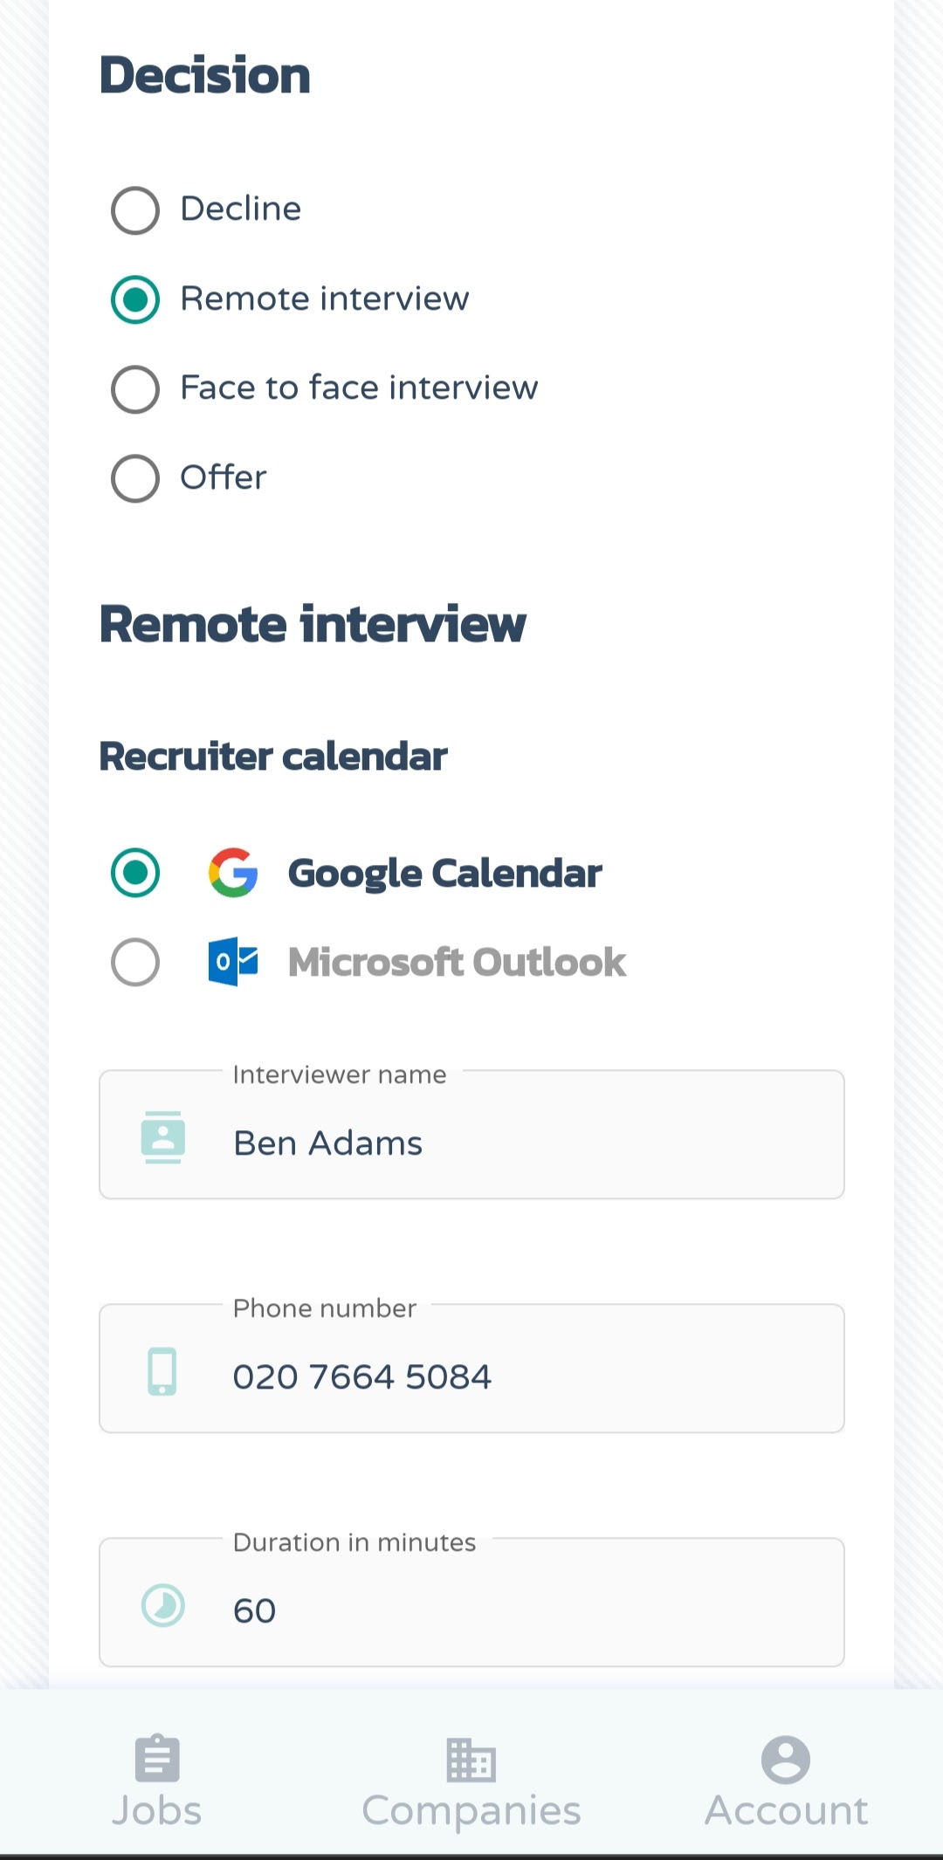This screenshot has width=943, height=1860.
Task: Choose Face to face interview option
Action: (x=134, y=388)
